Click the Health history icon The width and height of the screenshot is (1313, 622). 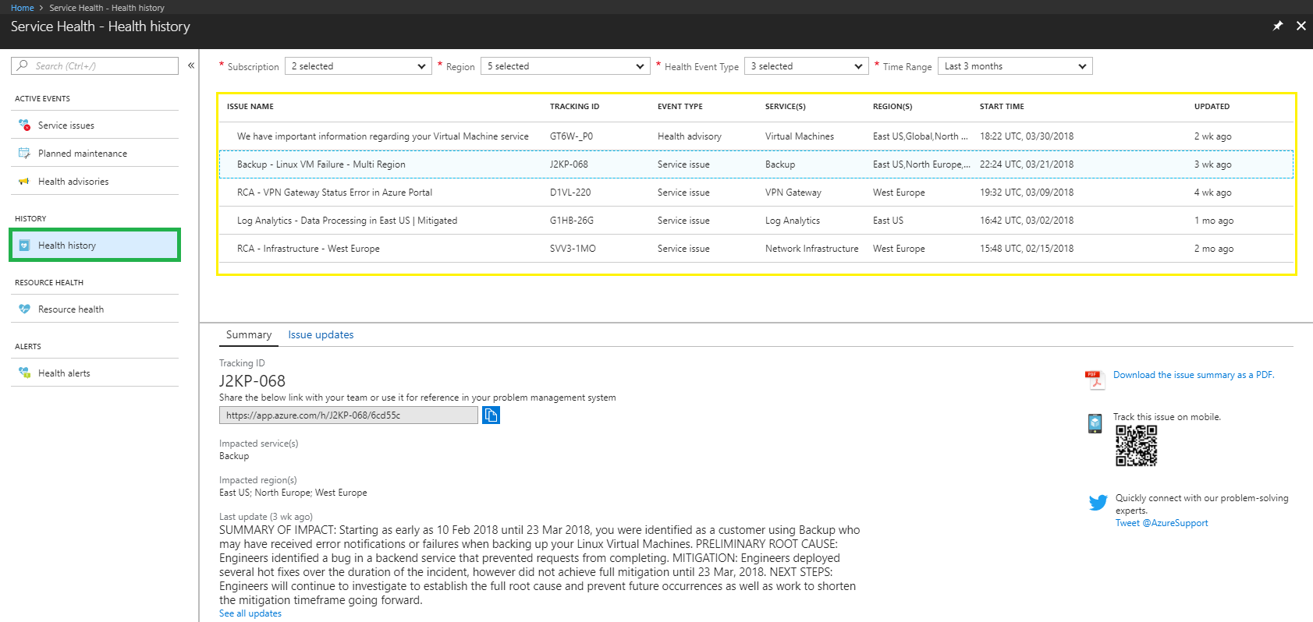click(x=24, y=245)
